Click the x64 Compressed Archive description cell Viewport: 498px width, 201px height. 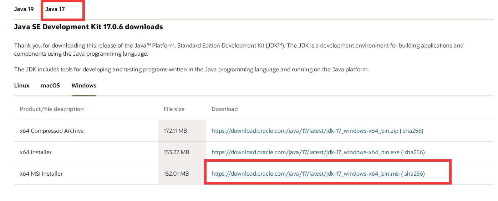(x=86, y=131)
